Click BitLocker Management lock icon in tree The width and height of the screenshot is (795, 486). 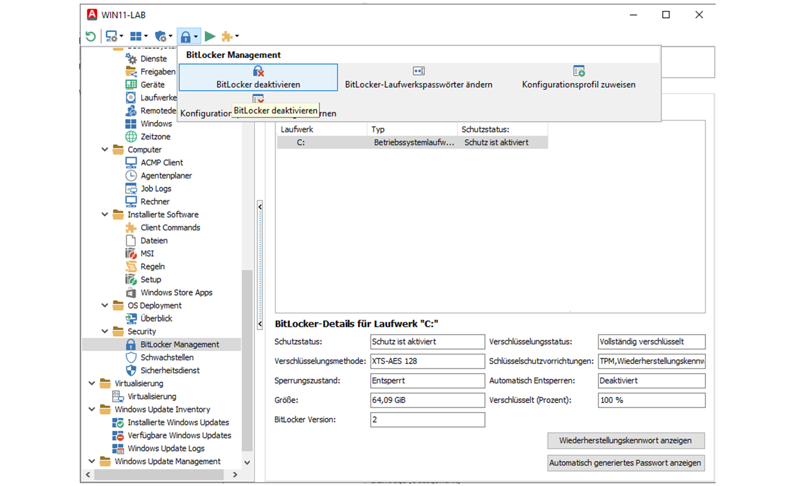pyautogui.click(x=131, y=345)
